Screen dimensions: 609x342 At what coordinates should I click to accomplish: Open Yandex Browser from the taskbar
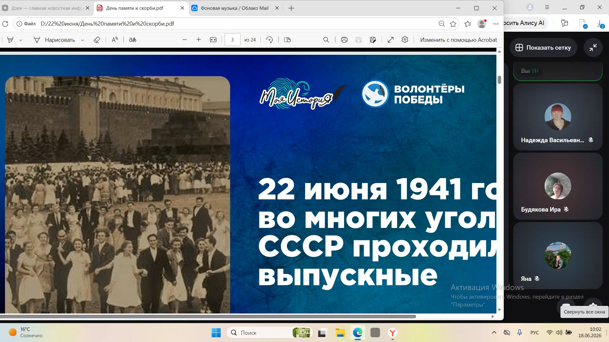(393, 333)
